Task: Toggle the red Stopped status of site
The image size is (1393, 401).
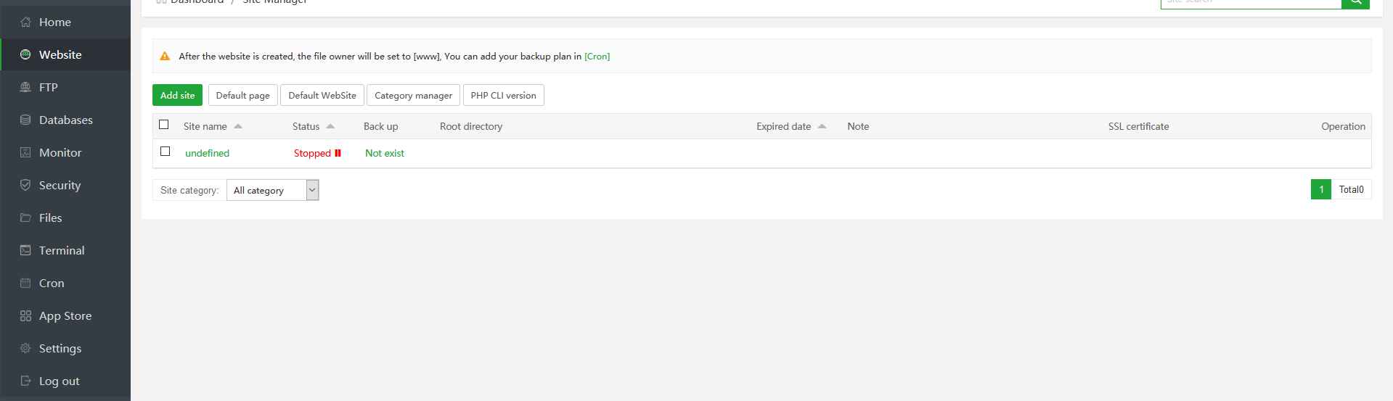Action: click(317, 153)
